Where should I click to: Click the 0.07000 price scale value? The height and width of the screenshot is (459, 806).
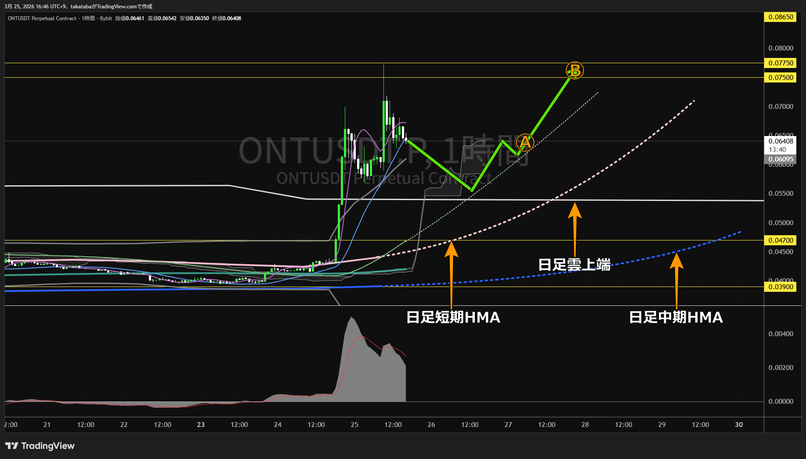[781, 107]
